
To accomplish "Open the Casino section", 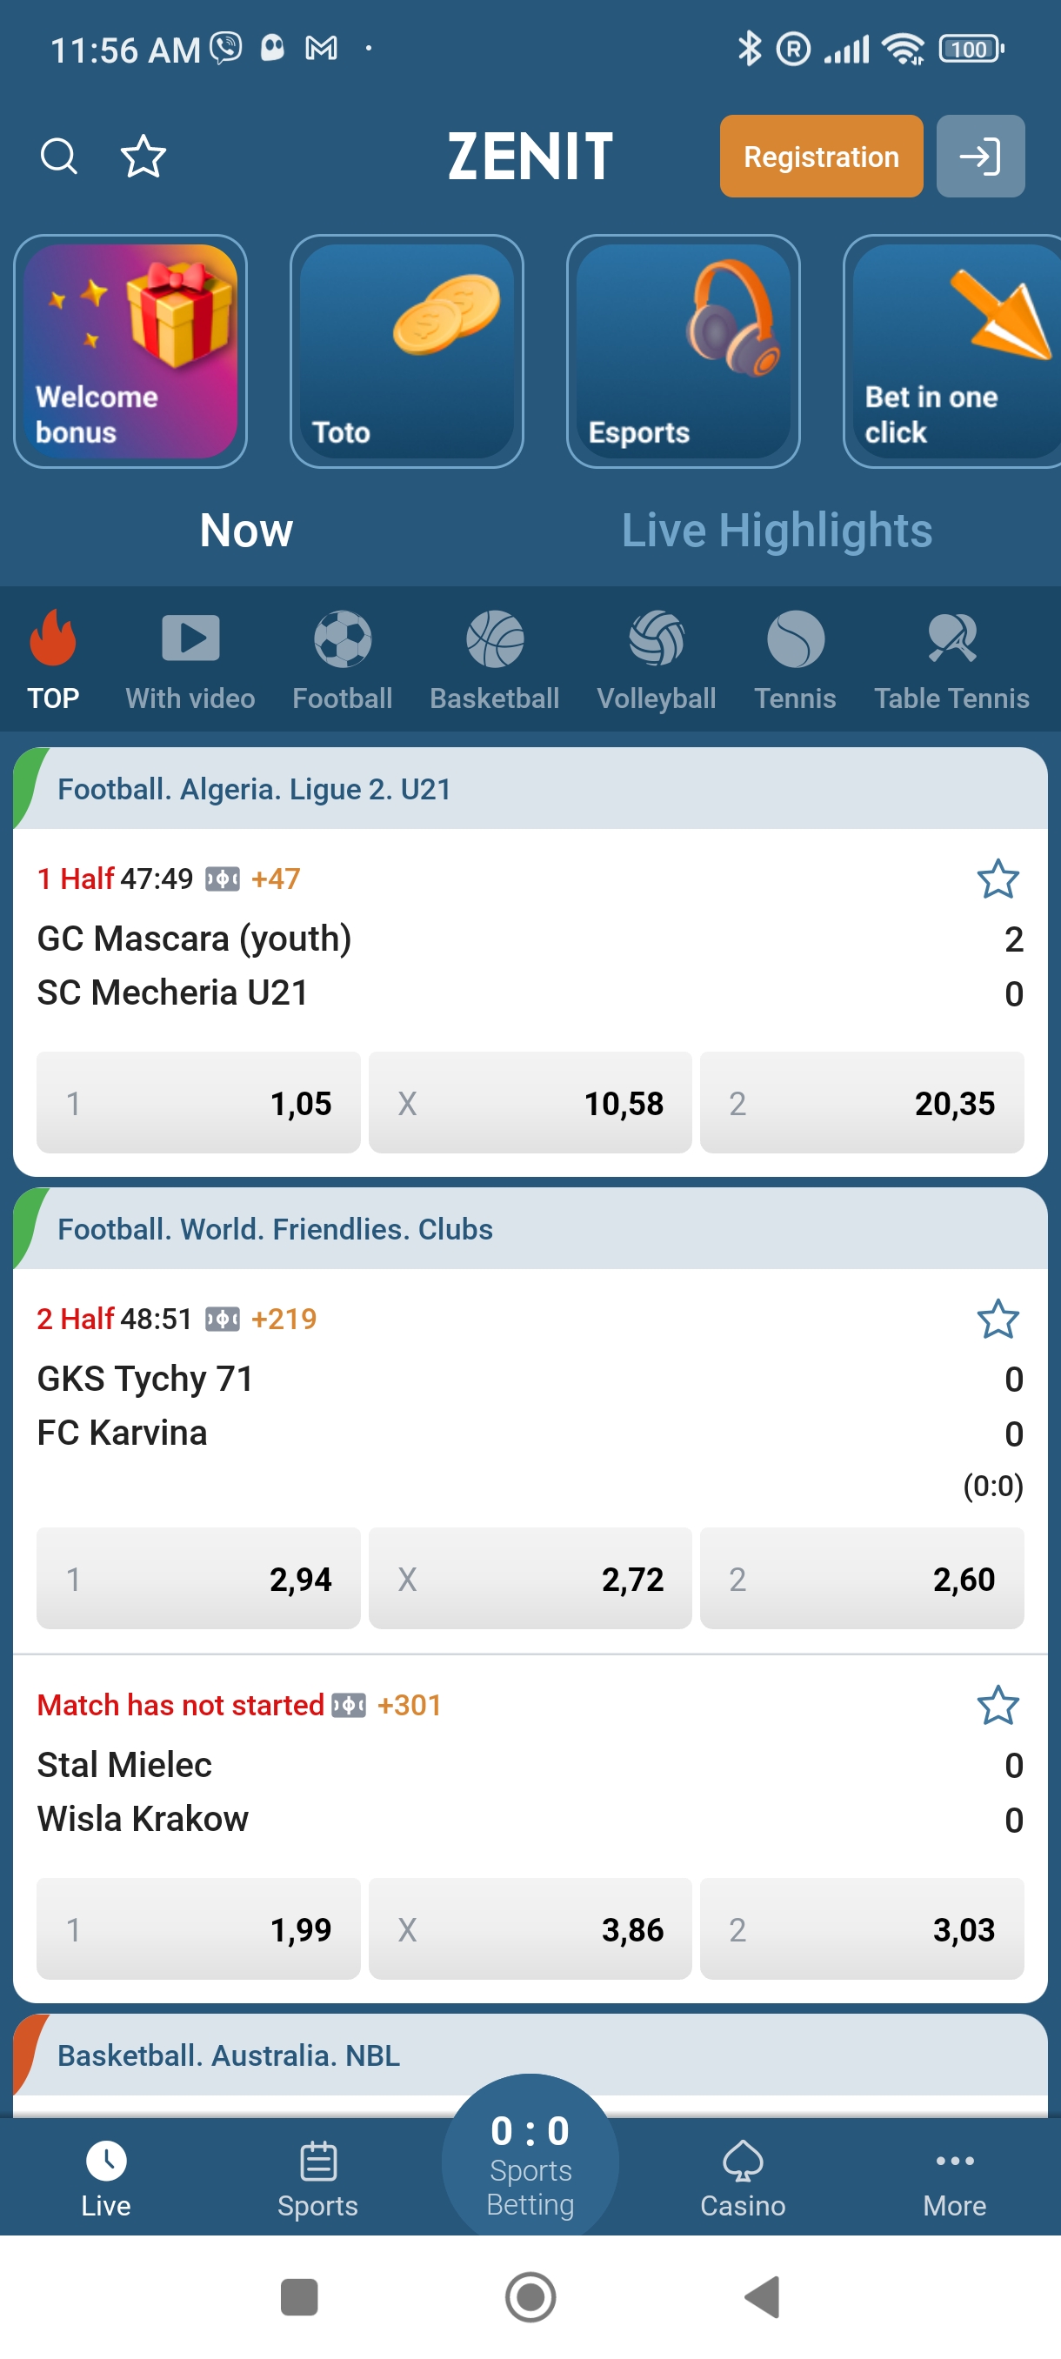I will pos(743,2178).
